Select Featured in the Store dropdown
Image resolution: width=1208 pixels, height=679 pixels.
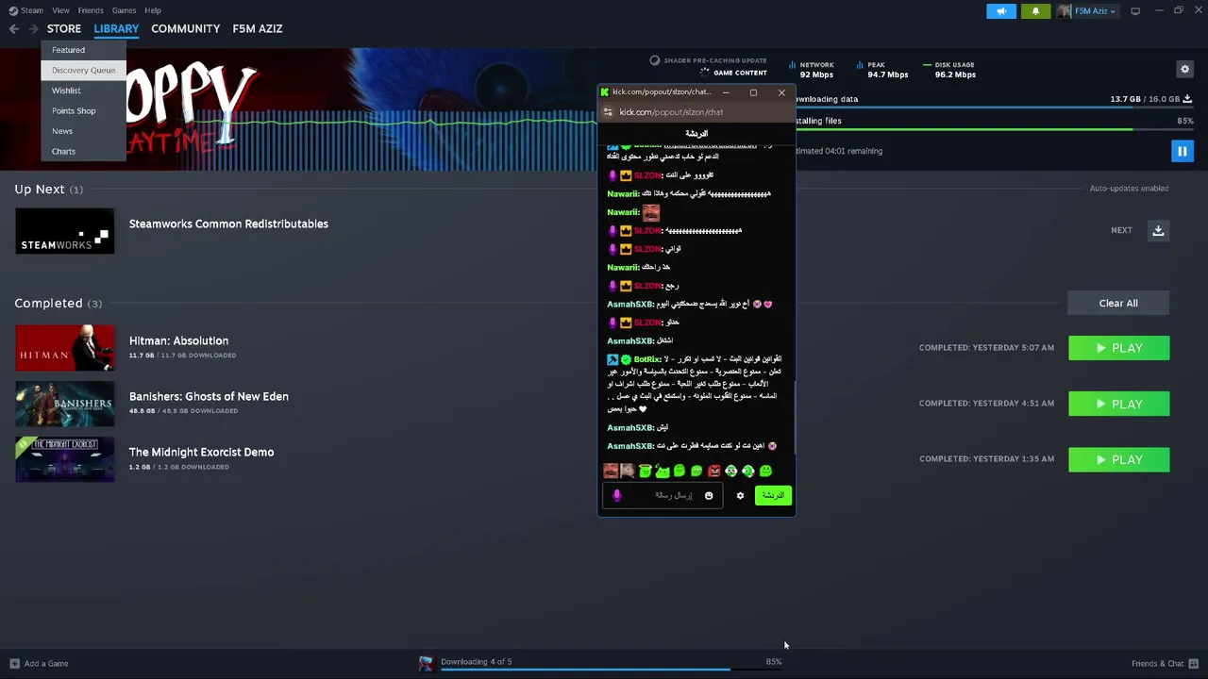83,50
